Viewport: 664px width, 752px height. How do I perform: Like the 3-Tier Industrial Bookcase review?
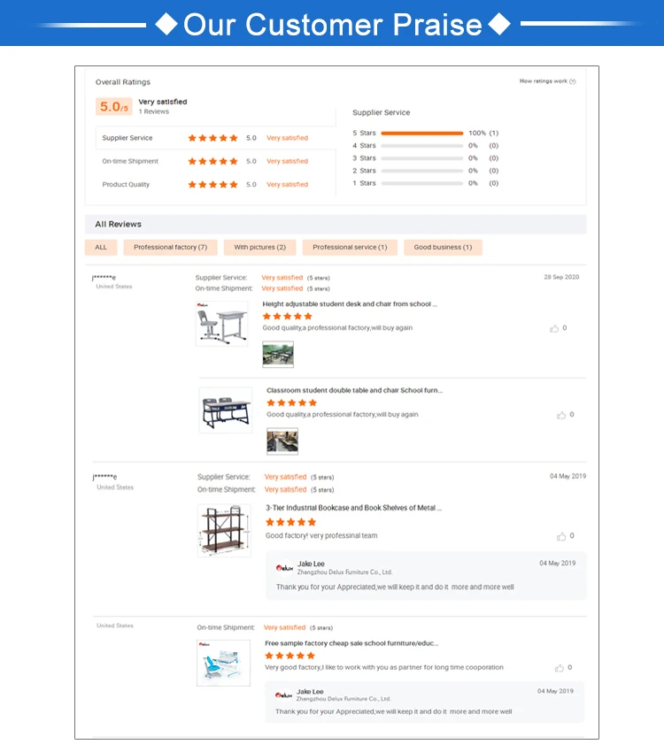(x=560, y=536)
